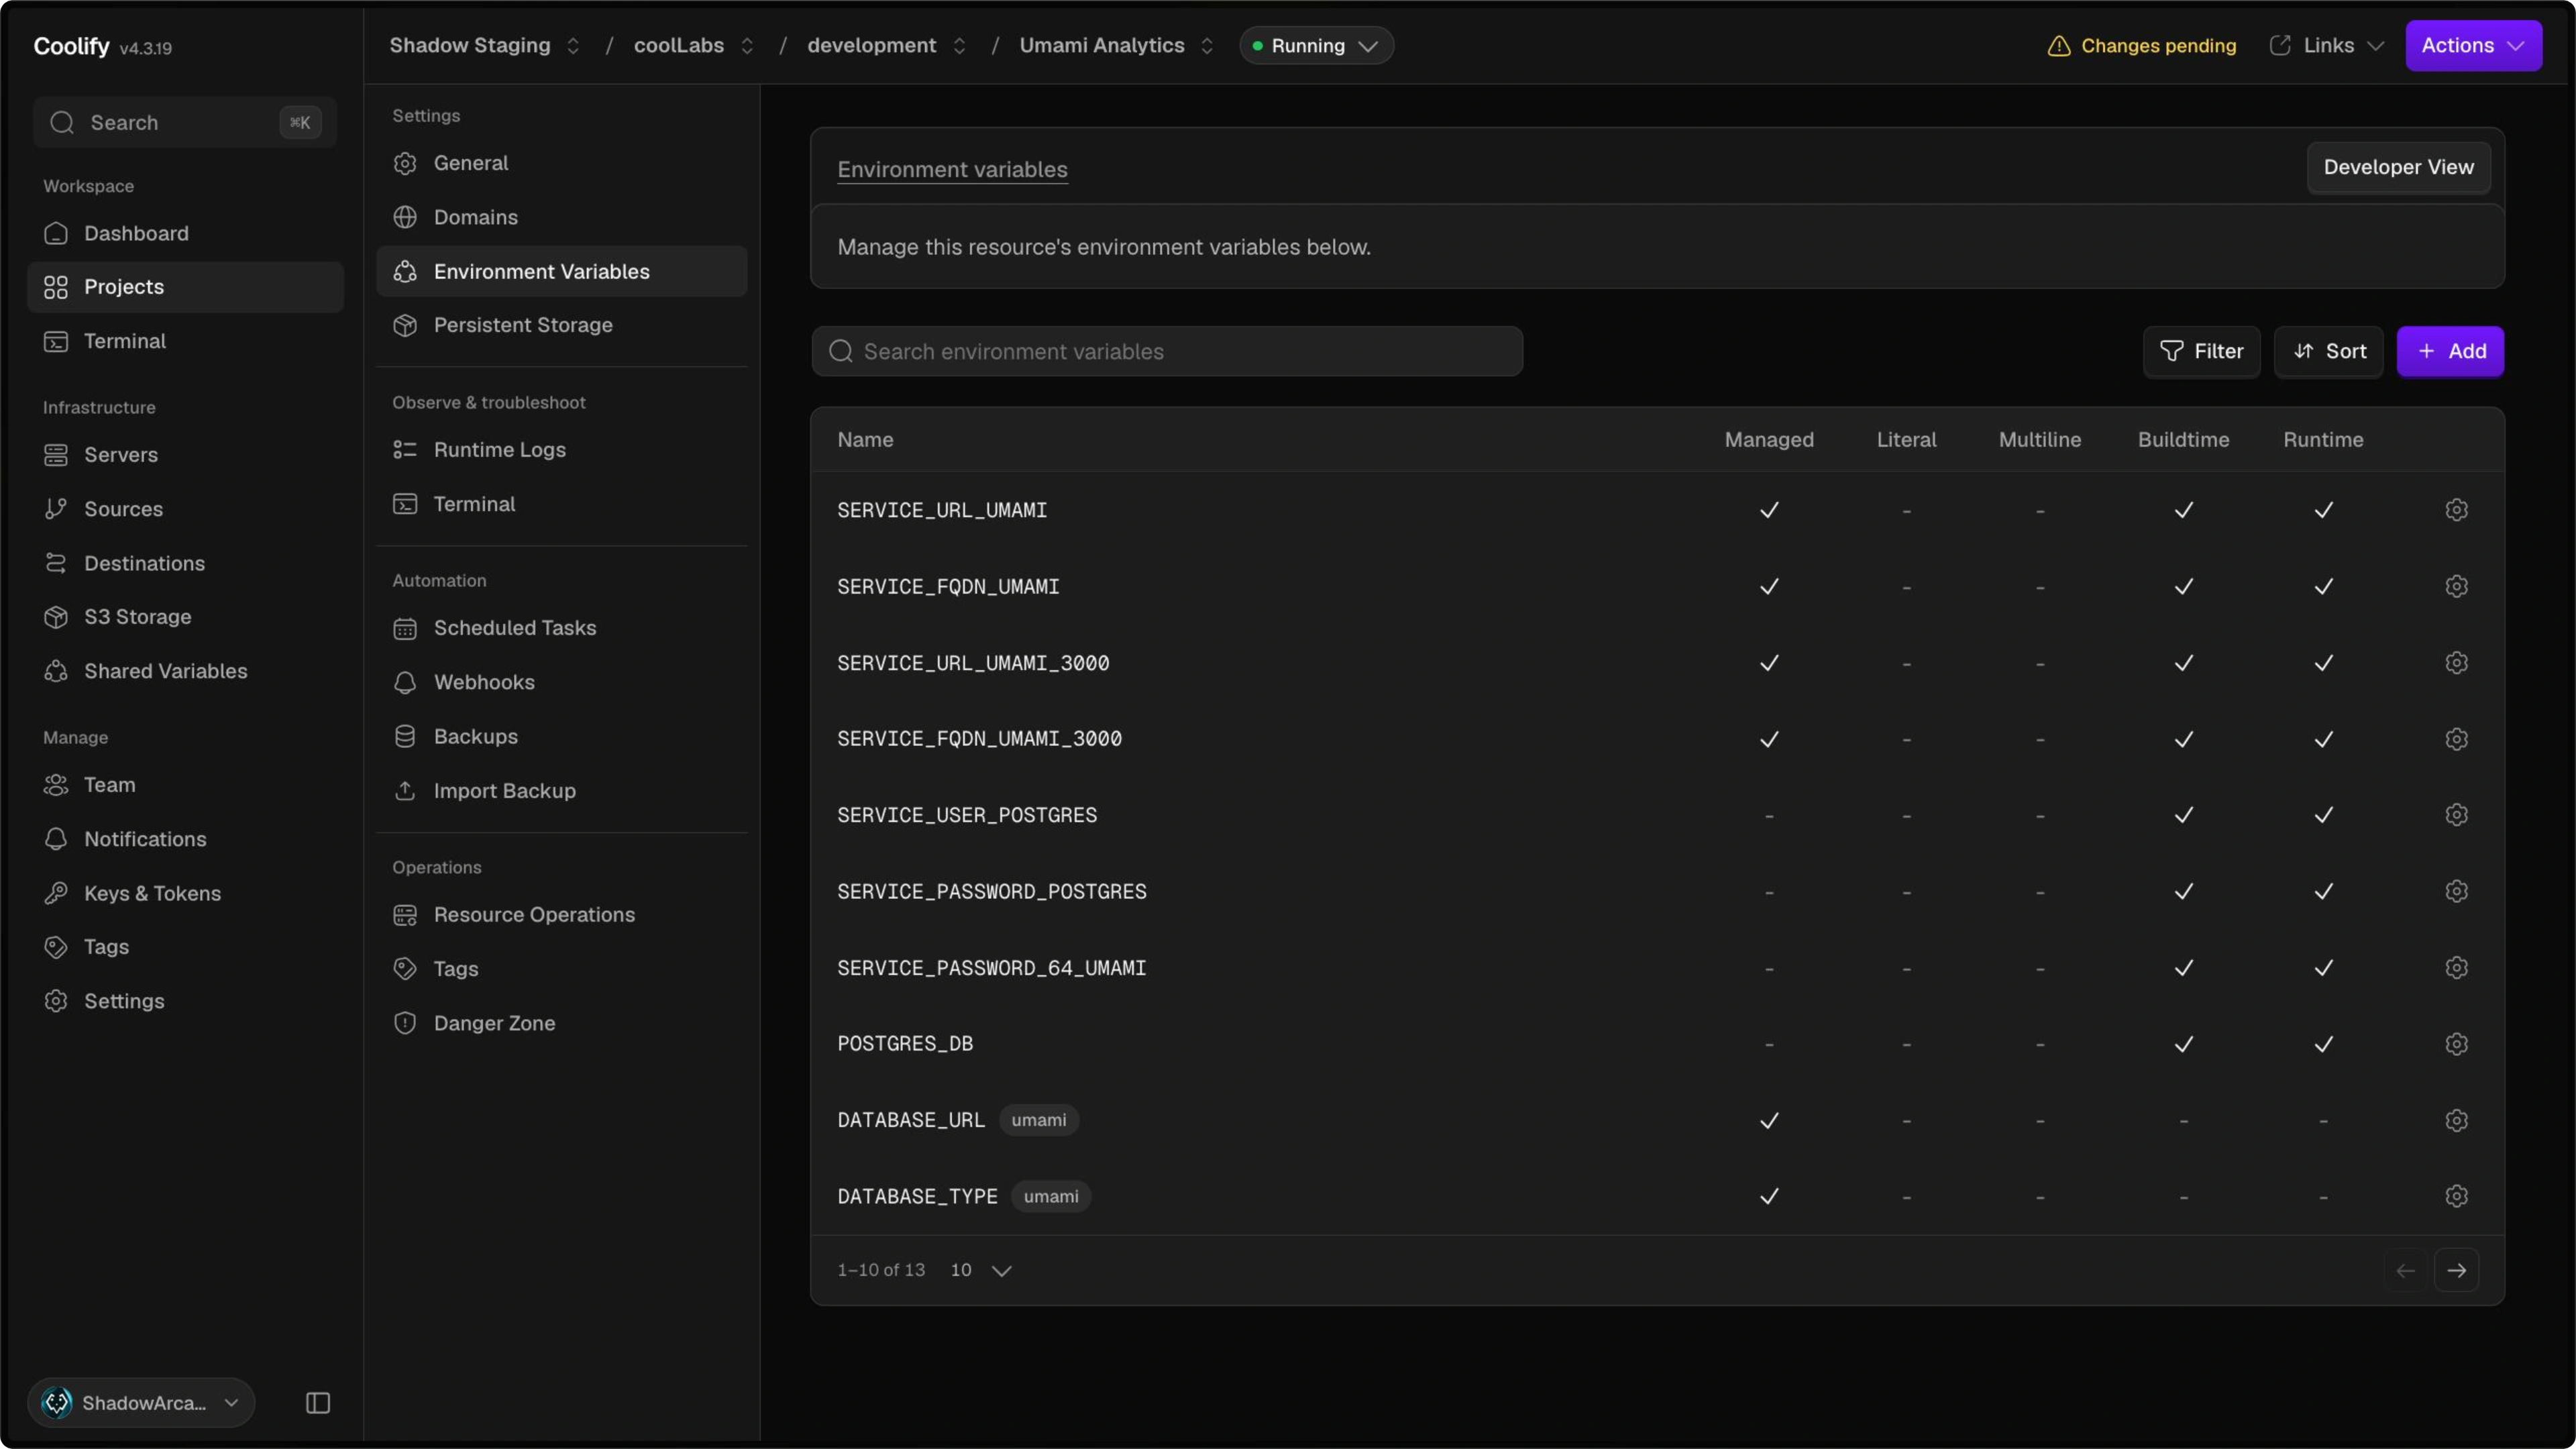The image size is (2576, 1449).
Task: Open the Links dropdown
Action: click(2327, 46)
